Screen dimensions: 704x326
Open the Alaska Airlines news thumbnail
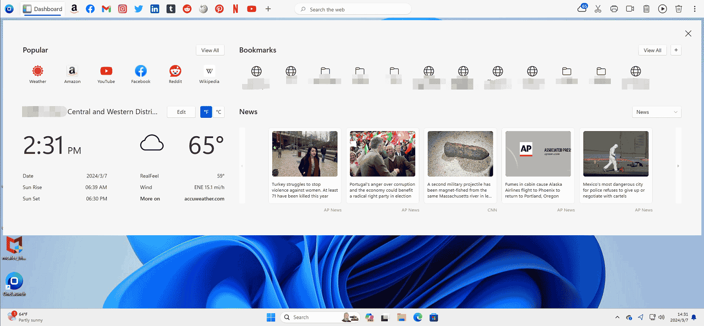[x=538, y=154]
